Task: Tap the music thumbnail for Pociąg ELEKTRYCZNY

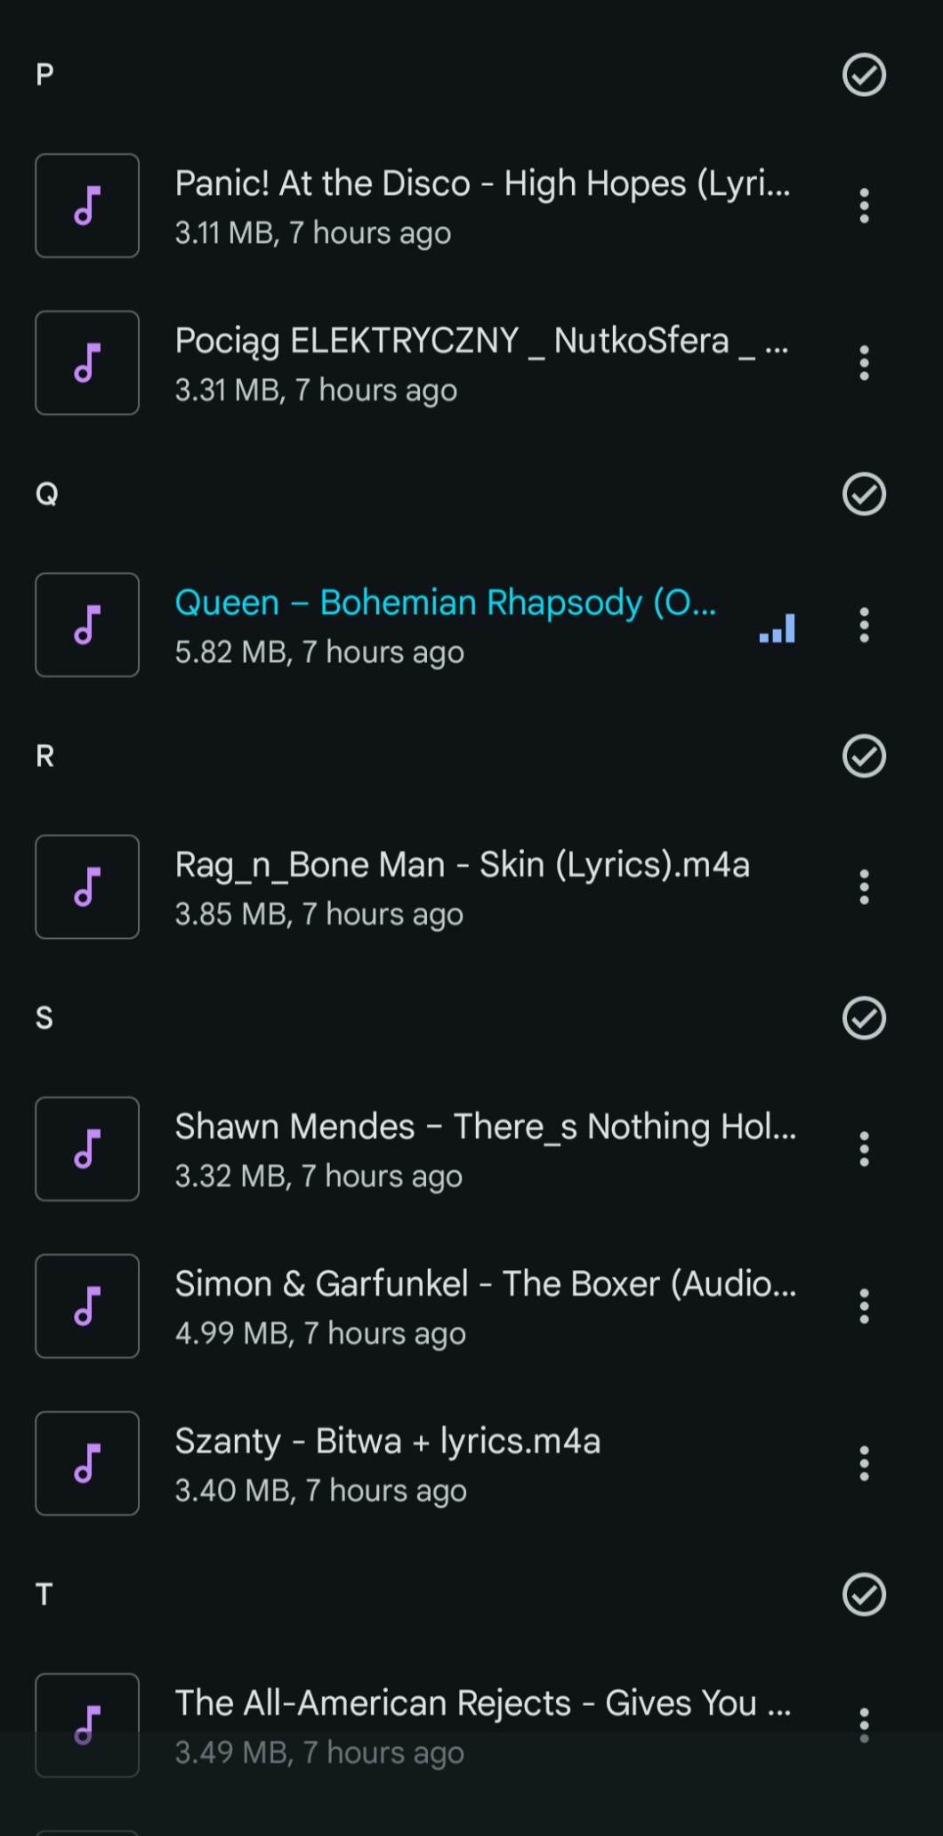Action: coord(87,363)
